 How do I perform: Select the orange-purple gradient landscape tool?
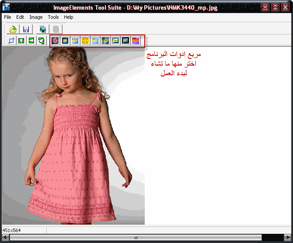(x=136, y=41)
